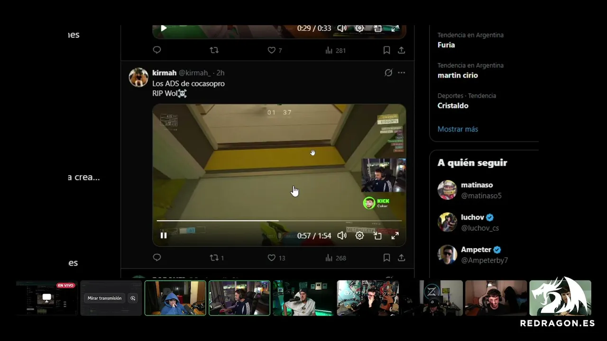Open the @matinaso5 handle

pos(481,196)
